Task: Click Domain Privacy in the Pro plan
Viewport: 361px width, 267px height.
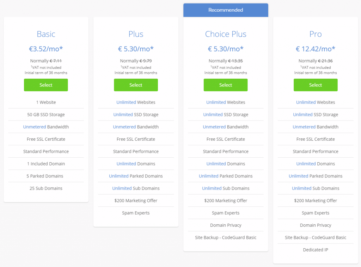Action: click(316, 225)
